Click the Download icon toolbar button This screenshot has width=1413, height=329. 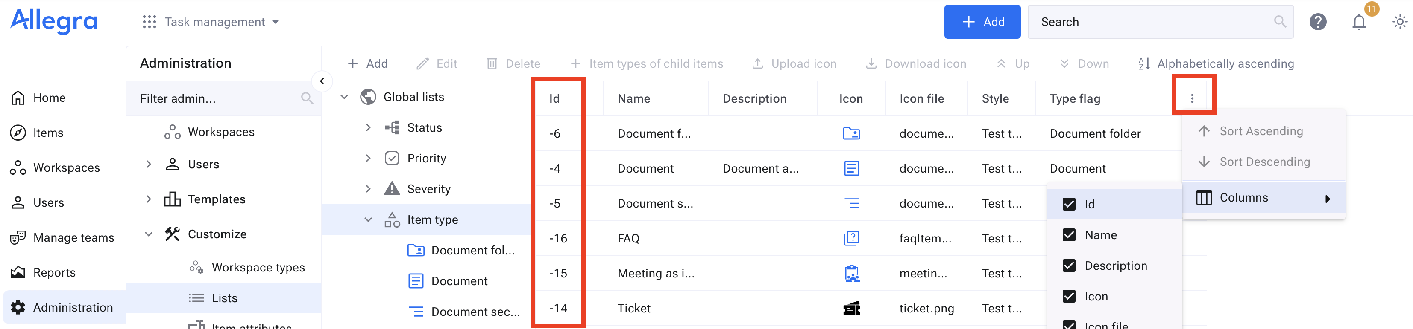point(915,63)
